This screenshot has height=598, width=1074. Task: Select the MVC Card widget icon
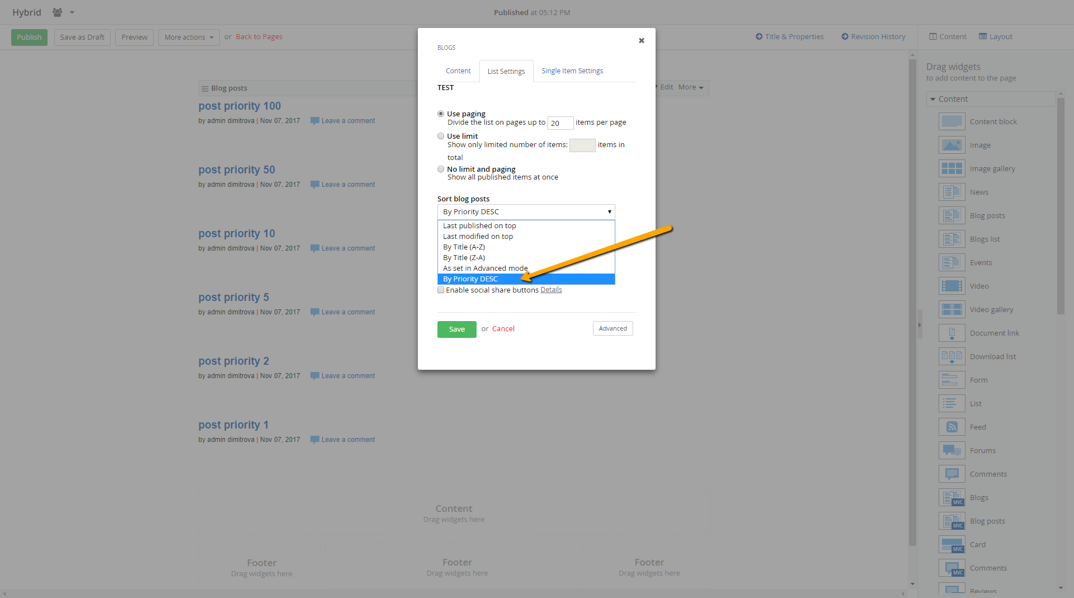coord(951,544)
